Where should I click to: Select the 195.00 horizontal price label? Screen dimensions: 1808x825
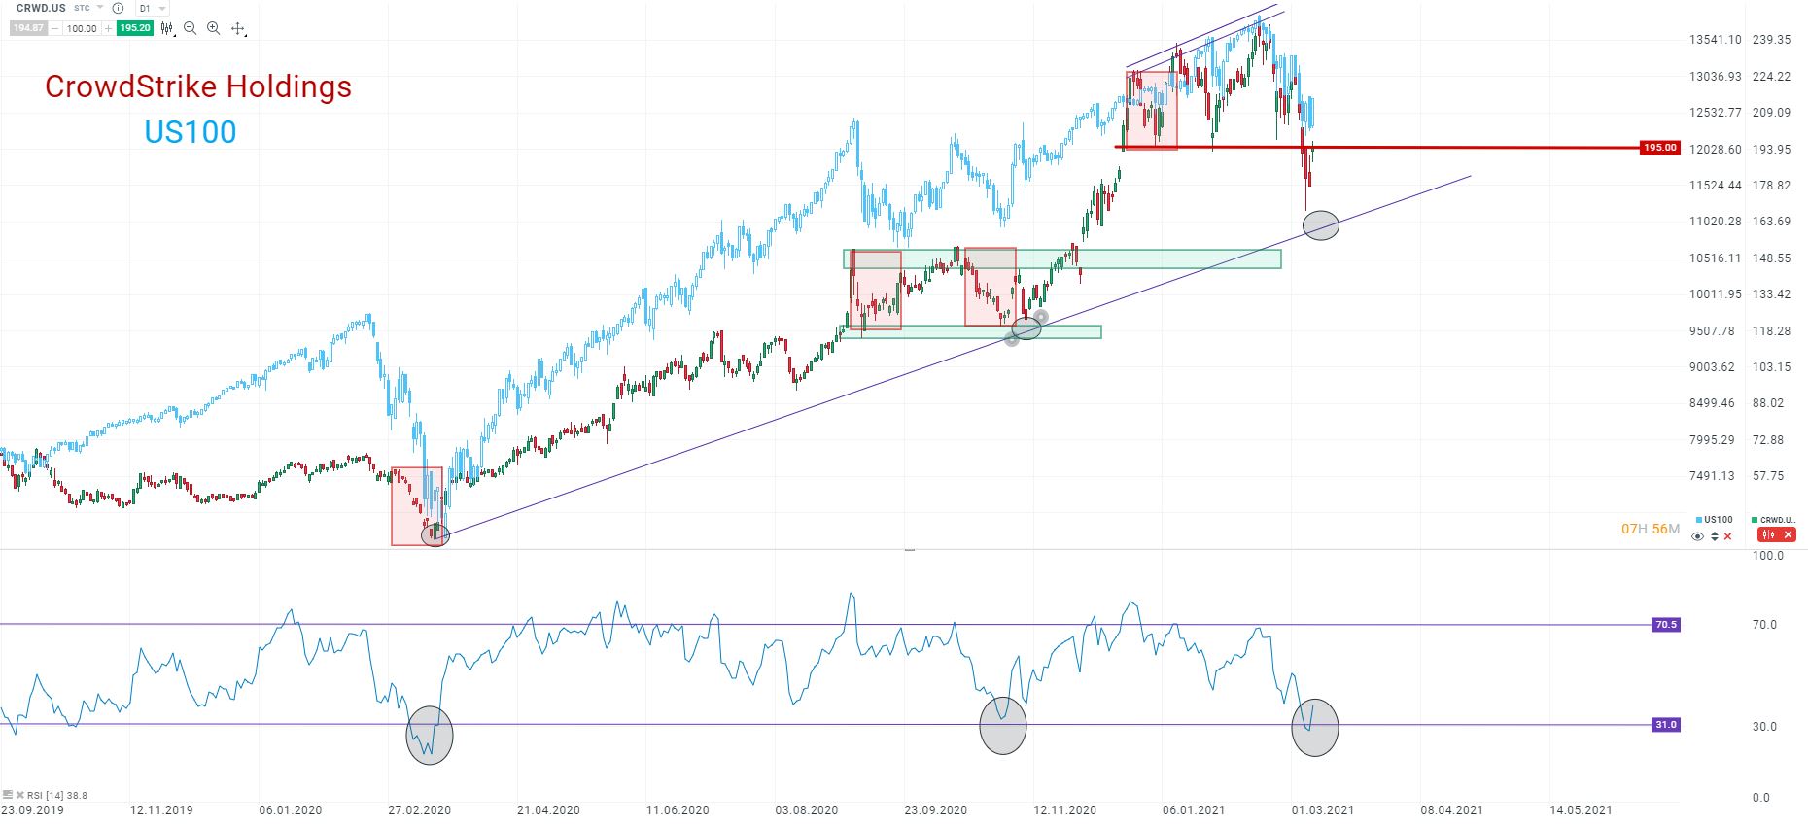pos(1659,148)
